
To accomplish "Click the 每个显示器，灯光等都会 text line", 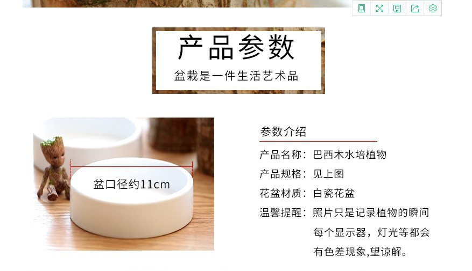I will coord(371,232).
